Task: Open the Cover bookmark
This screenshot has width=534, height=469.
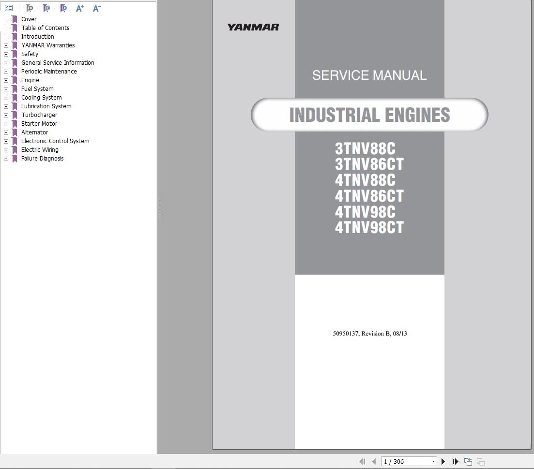Action: 29,19
